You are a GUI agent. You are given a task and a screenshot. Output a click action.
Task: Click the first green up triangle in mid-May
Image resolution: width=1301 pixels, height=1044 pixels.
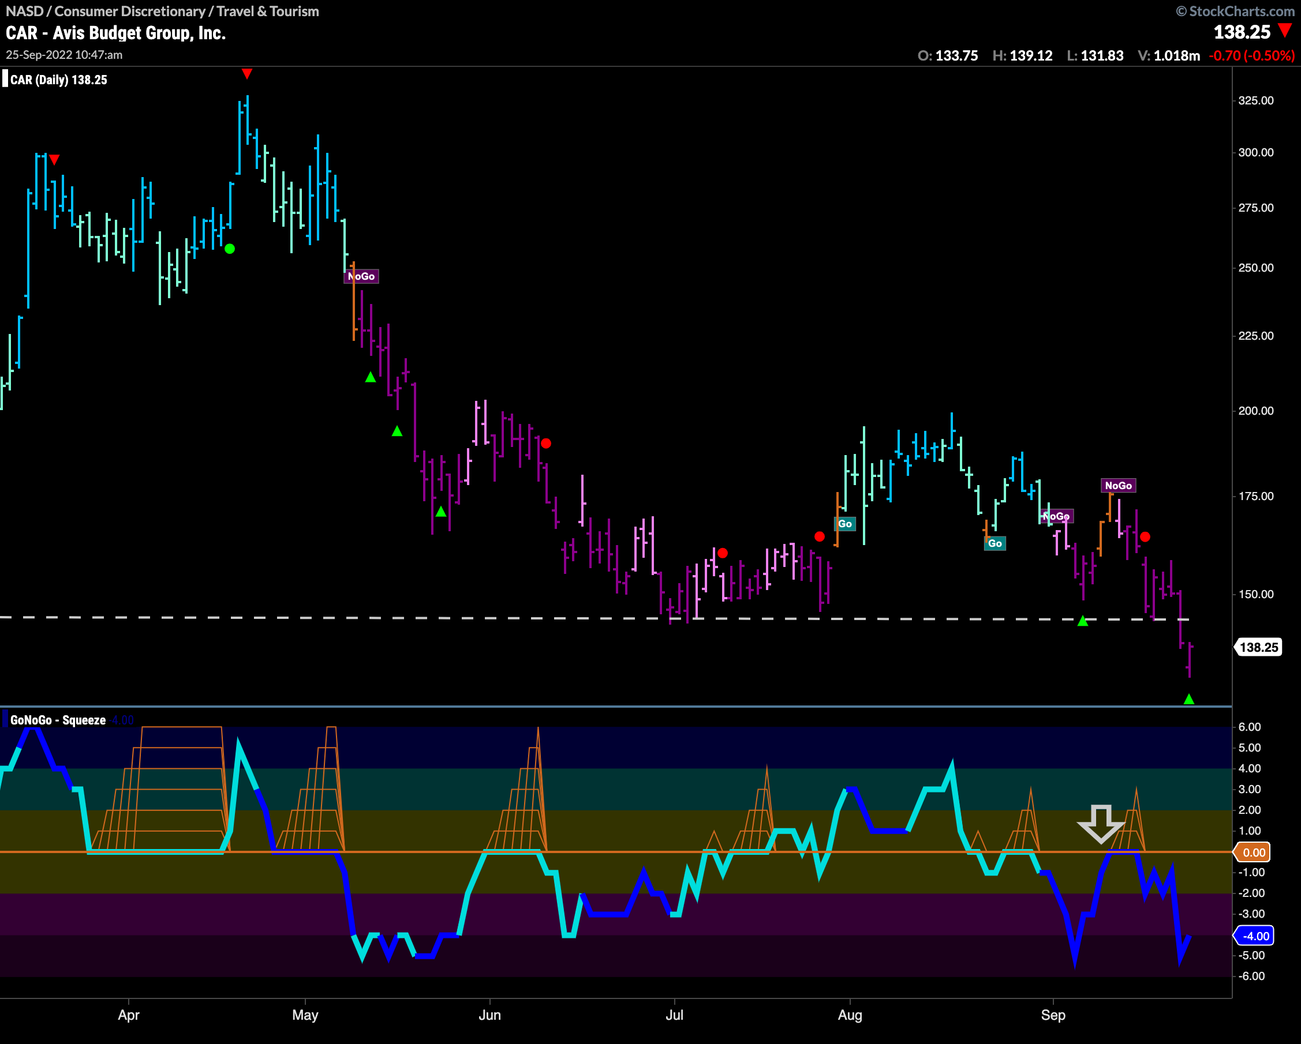[x=371, y=377]
